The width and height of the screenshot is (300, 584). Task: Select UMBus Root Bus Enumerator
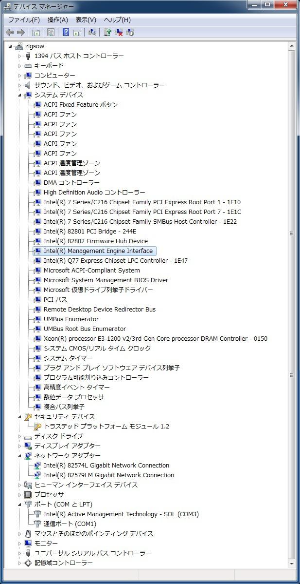coord(85,329)
